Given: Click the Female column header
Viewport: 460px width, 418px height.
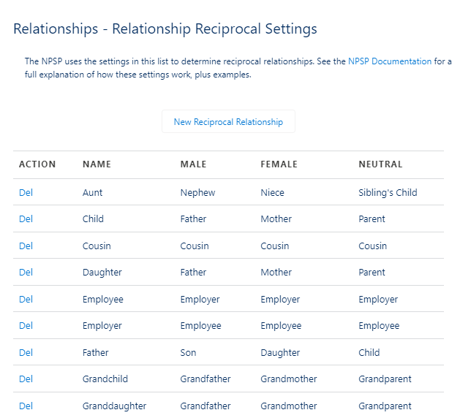Looking at the screenshot, I should pos(279,164).
